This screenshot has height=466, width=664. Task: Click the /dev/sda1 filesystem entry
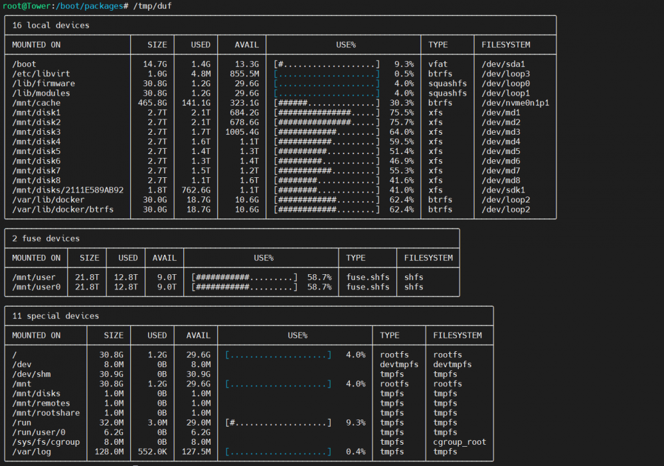[503, 64]
